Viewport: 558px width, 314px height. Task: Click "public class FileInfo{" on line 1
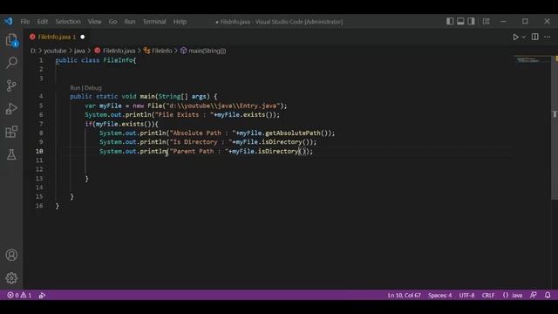(x=96, y=60)
